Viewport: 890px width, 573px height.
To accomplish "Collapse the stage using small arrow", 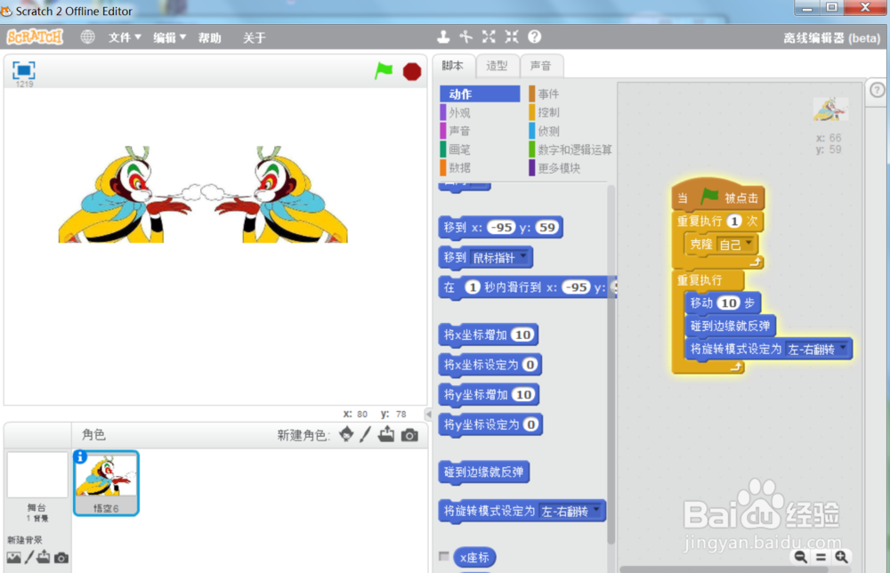I will 429,414.
